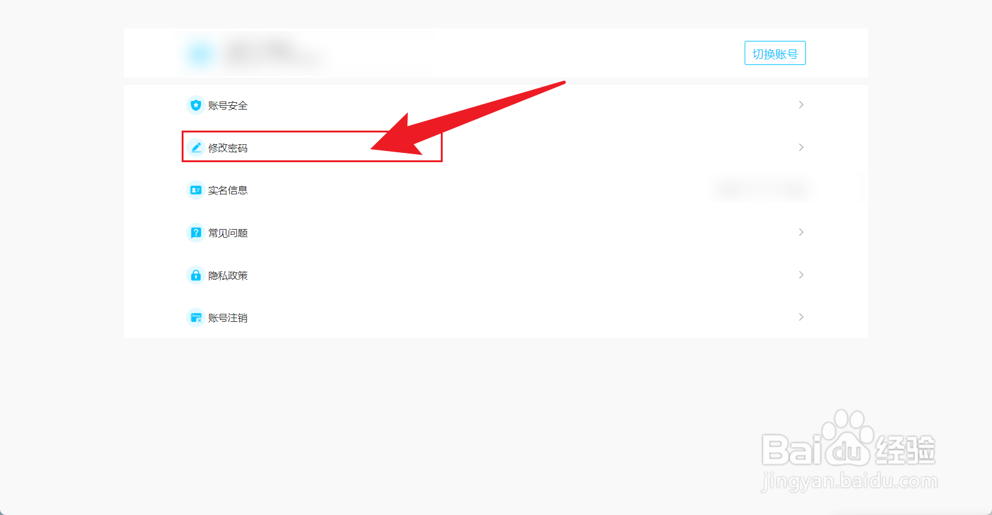Expand the 账号注销 row chevron
Screen dimensions: 992x515
coord(801,317)
